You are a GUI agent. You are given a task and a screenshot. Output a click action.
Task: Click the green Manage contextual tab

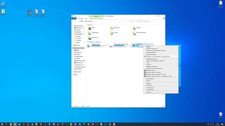pos(96,16)
